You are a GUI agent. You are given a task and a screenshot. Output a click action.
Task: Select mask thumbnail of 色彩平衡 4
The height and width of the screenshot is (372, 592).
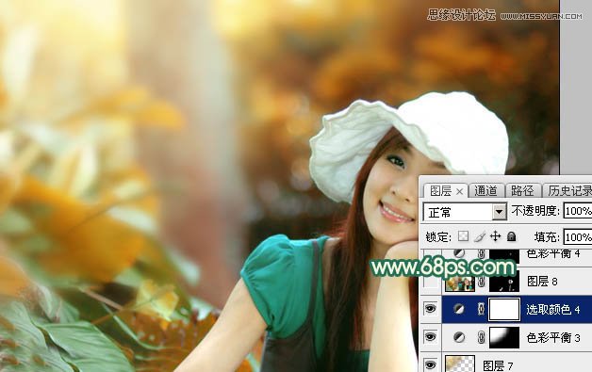504,255
